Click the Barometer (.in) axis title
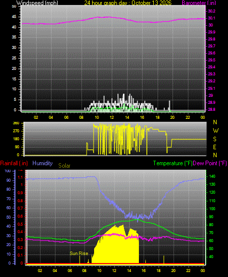The image size is (228, 277). click(199, 3)
